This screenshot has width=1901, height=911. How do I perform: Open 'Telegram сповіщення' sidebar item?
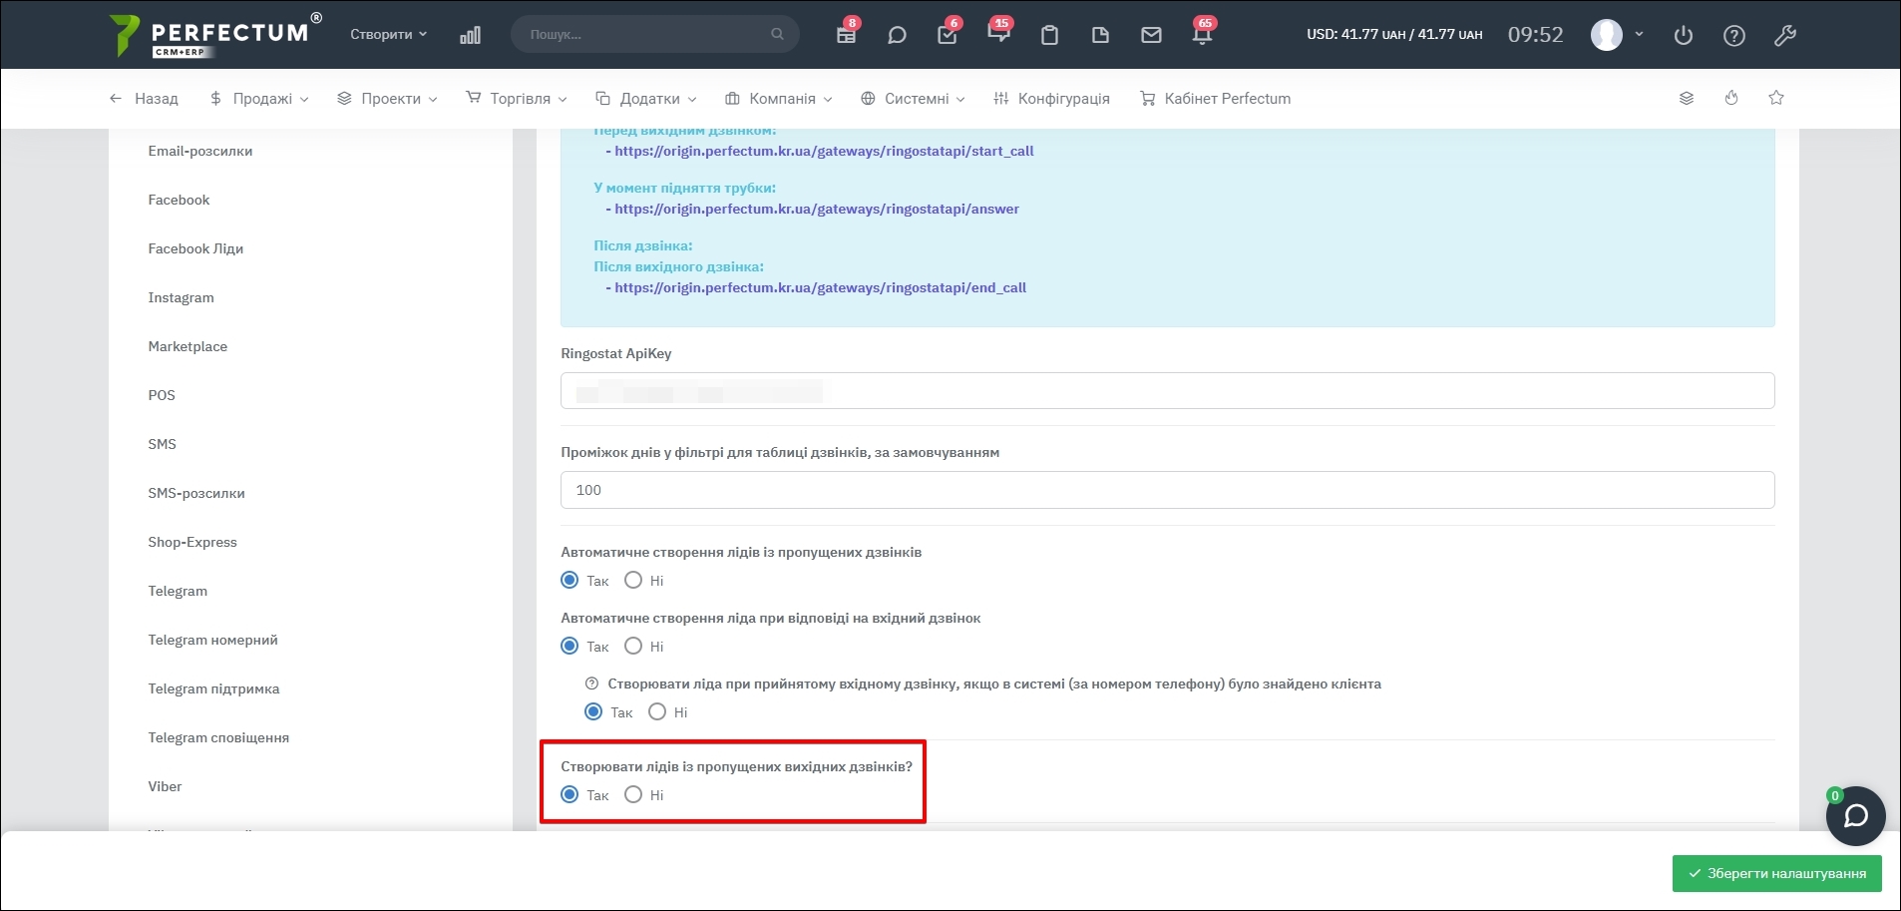218,737
